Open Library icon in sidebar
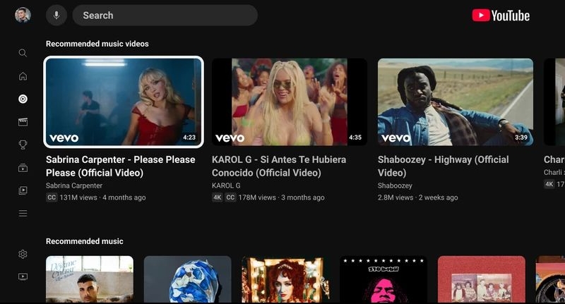This screenshot has width=565, height=304. 23,190
